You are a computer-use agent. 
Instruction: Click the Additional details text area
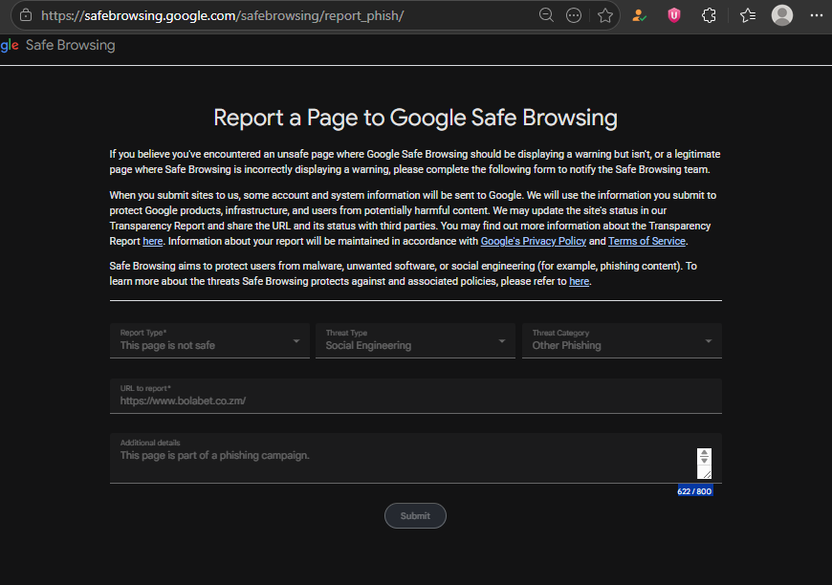(404, 458)
